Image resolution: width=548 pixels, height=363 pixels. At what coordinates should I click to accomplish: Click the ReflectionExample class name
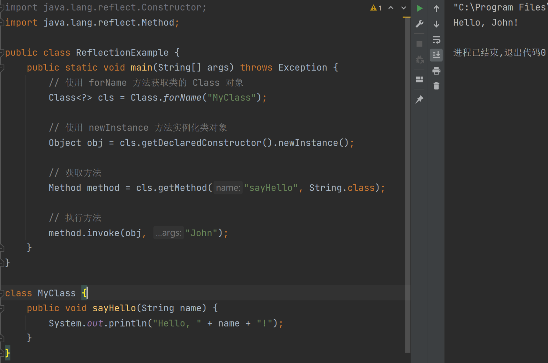[122, 52]
